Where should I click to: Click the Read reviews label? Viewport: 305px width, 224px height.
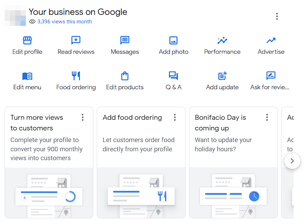(76, 52)
